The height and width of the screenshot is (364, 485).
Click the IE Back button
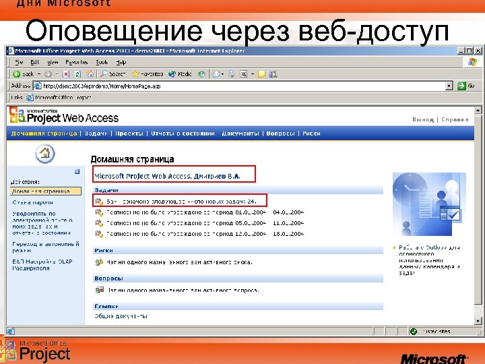(x=23, y=74)
